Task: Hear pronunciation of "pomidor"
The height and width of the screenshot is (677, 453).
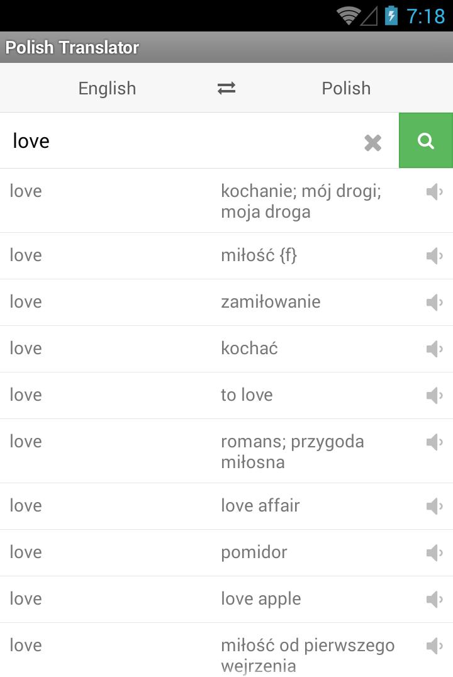Action: click(434, 552)
